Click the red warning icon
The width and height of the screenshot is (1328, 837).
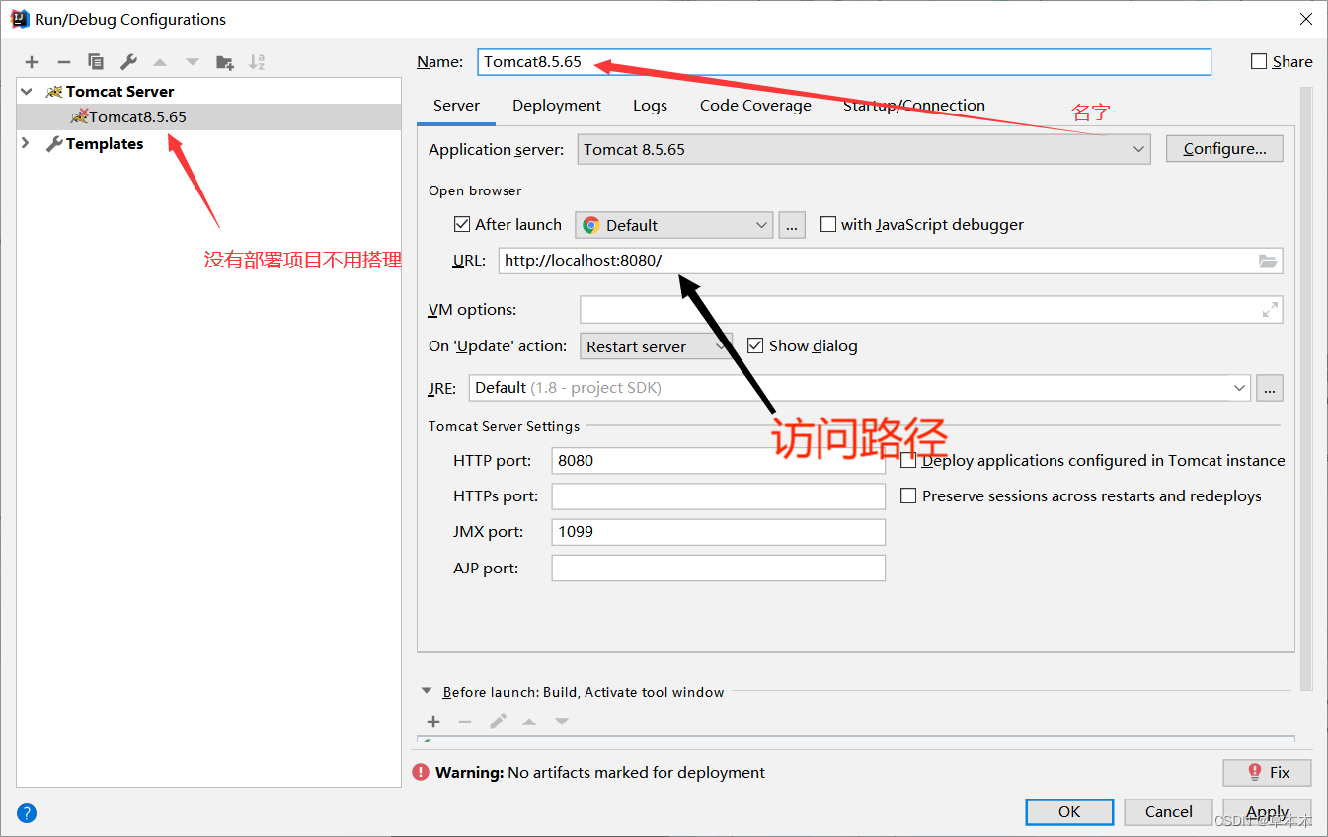point(421,772)
